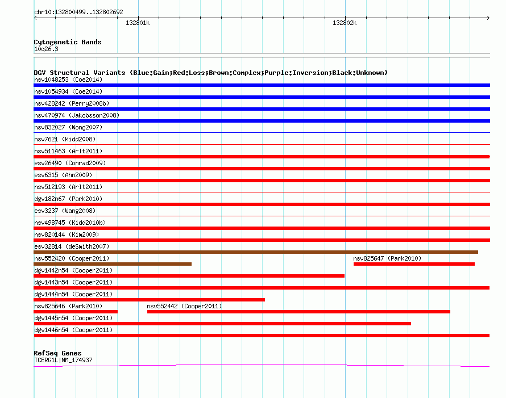Screen dimensions: 506x398
Task: Click the Cytogenetic Bands track title
Action: click(68, 42)
